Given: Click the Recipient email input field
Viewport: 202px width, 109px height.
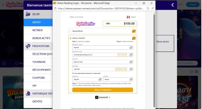Looking at the screenshot, I should (x=103, y=55).
